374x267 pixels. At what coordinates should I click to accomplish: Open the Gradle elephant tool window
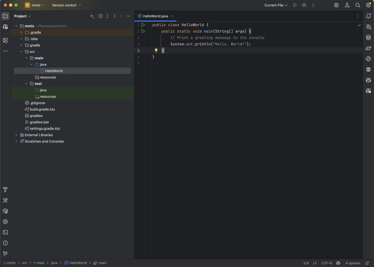(x=368, y=48)
